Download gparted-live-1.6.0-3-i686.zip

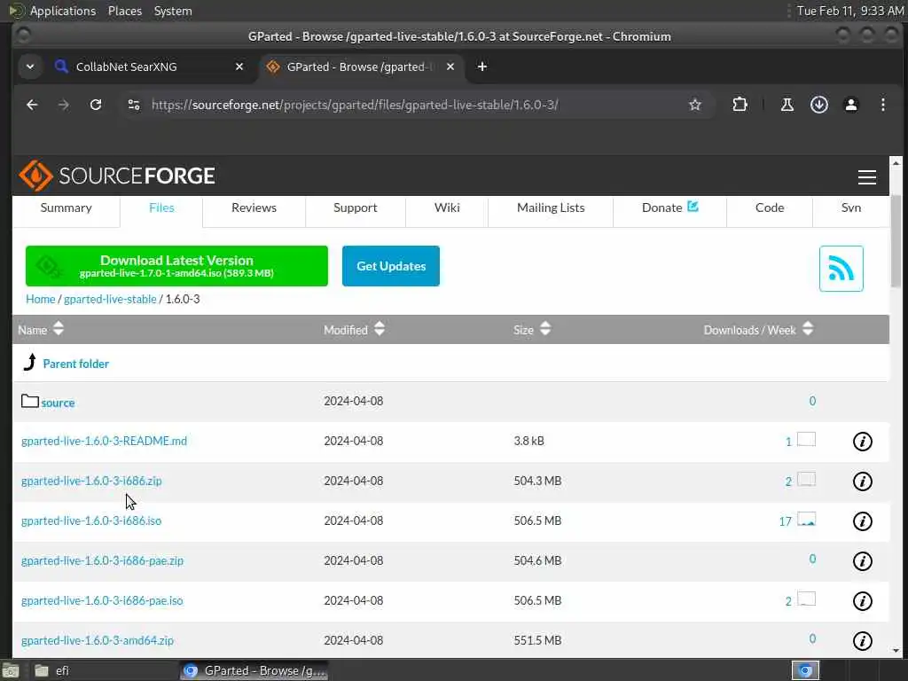click(91, 481)
